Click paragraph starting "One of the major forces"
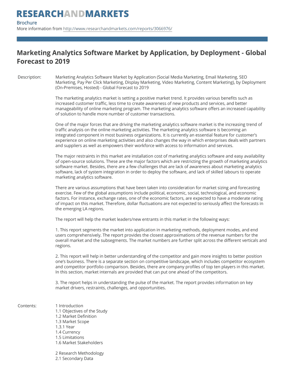Viewport: 285px width, 379px height. pyautogui.click(x=161, y=135)
